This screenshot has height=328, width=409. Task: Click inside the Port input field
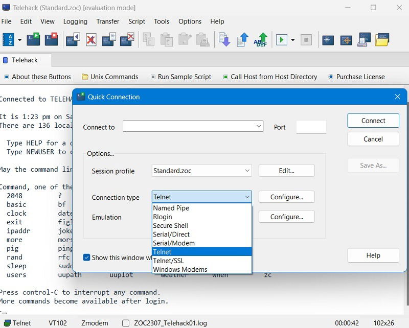tap(311, 127)
